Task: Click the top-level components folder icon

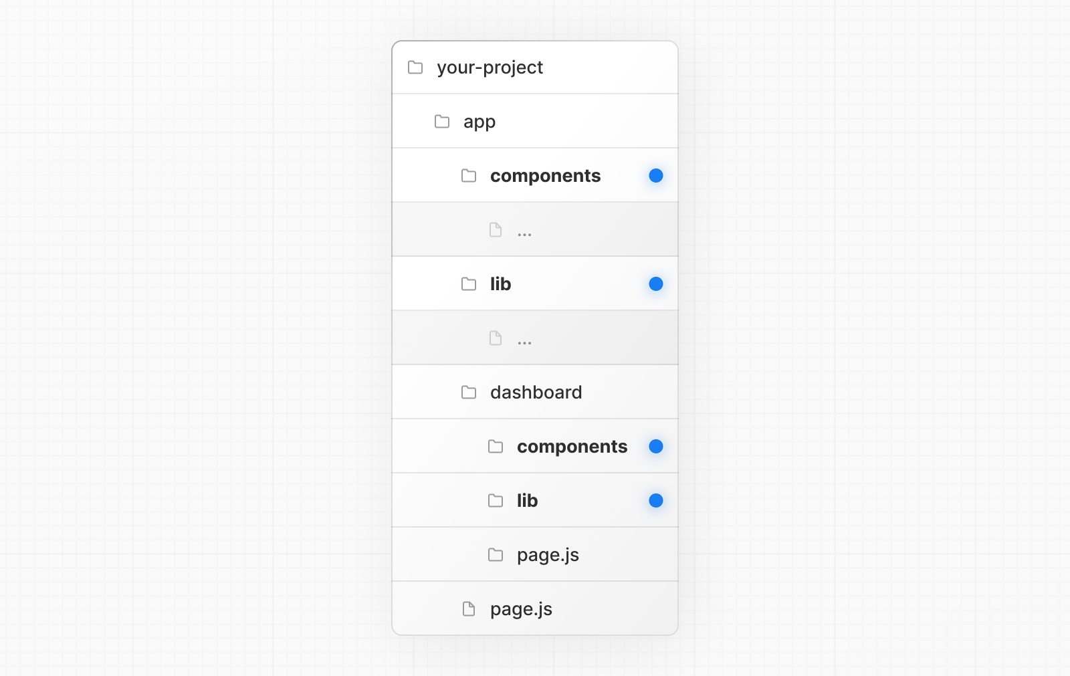Action: [469, 176]
